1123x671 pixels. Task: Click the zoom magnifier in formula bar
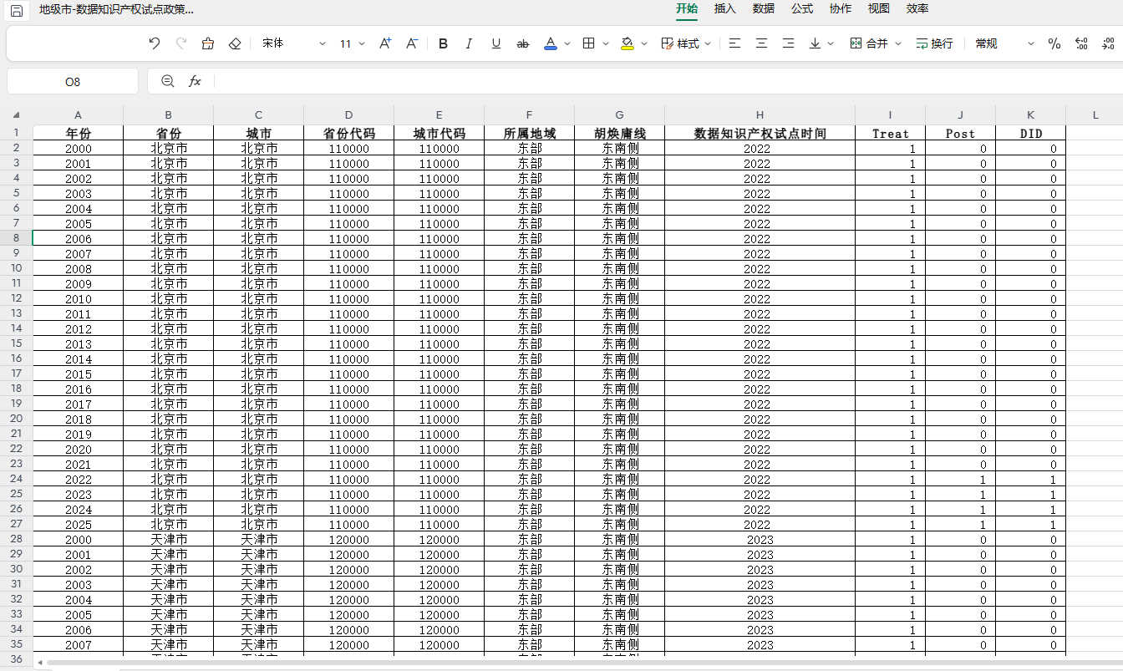(x=168, y=81)
